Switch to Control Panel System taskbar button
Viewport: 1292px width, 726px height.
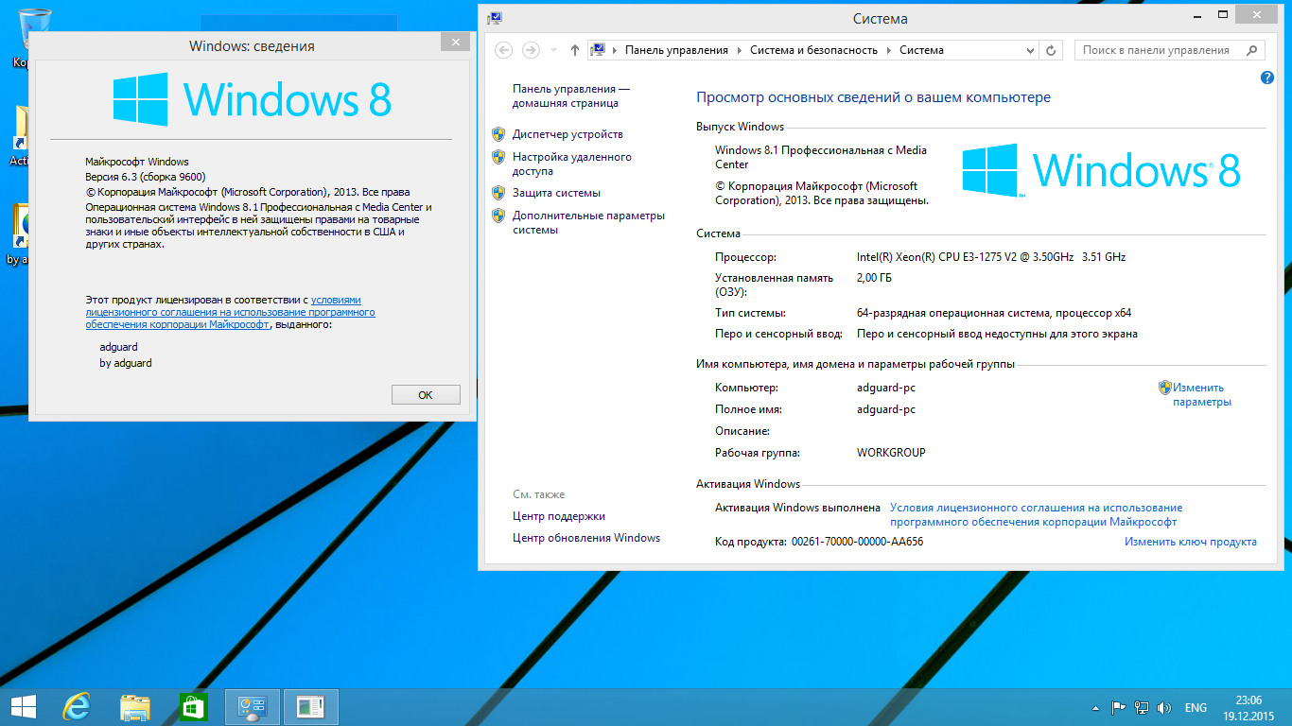252,706
